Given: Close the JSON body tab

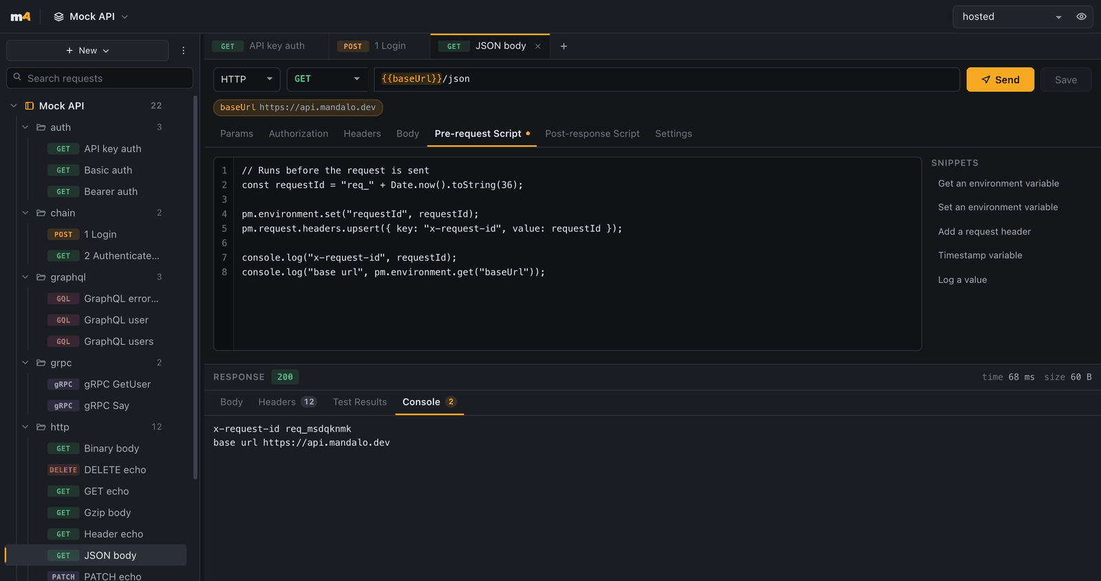Looking at the screenshot, I should tap(538, 46).
